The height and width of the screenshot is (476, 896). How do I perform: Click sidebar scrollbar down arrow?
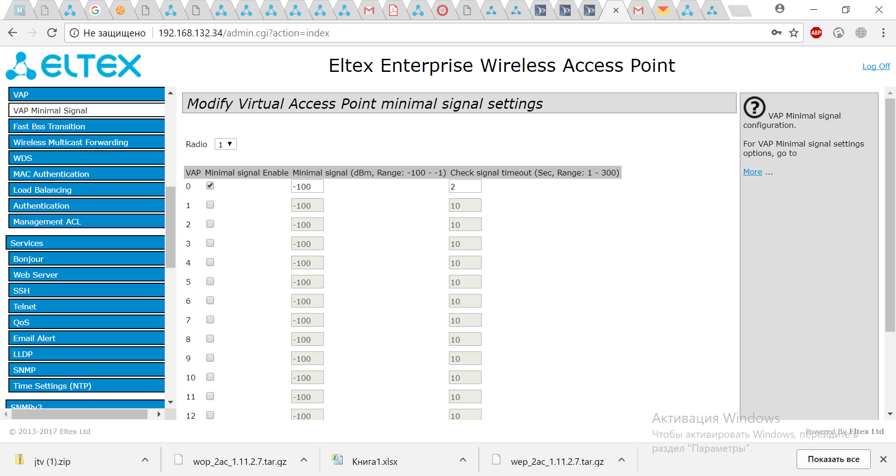tap(171, 402)
